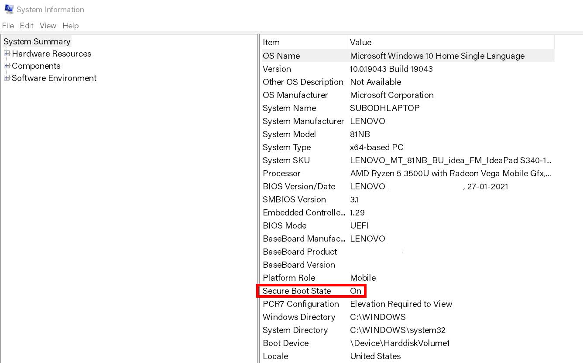583x363 pixels.
Task: Select System Summary in the tree
Action: 37,41
